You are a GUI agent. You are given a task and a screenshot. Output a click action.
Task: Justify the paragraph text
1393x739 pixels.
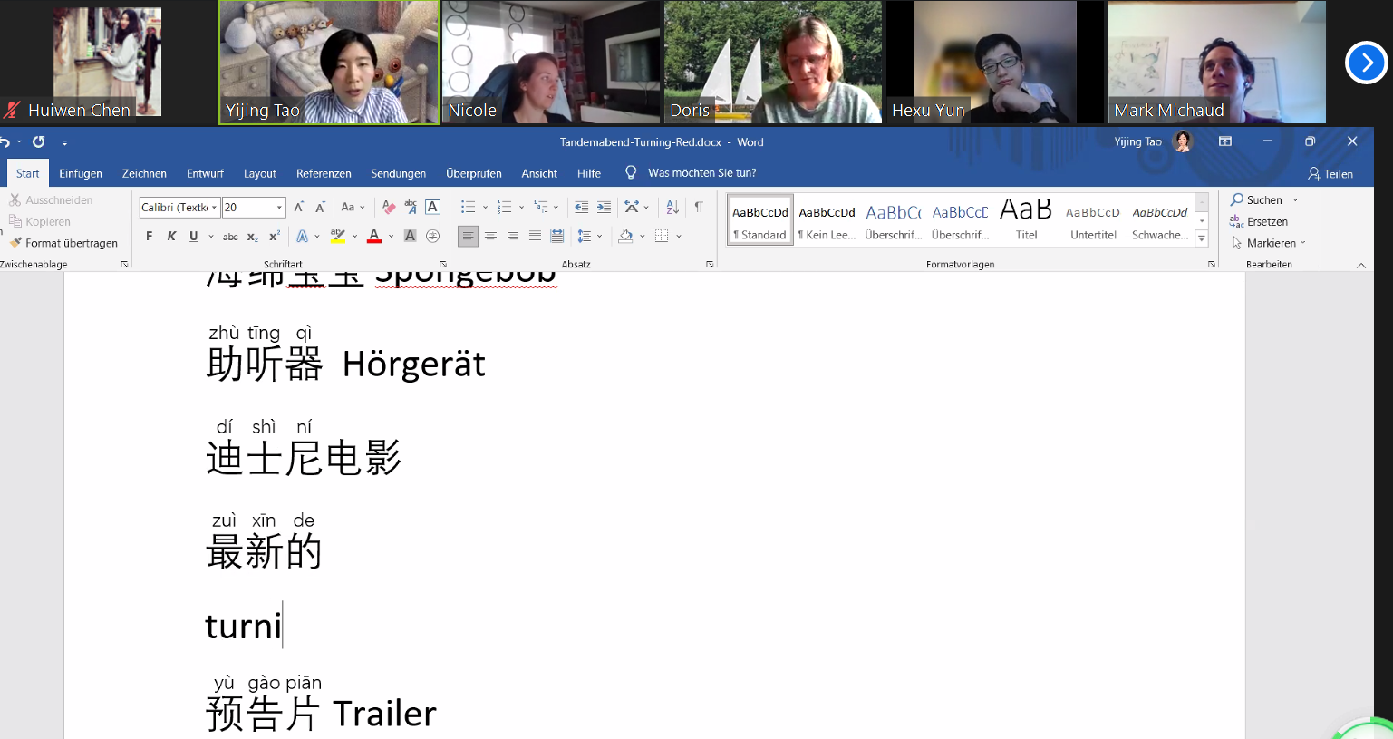pyautogui.click(x=535, y=237)
